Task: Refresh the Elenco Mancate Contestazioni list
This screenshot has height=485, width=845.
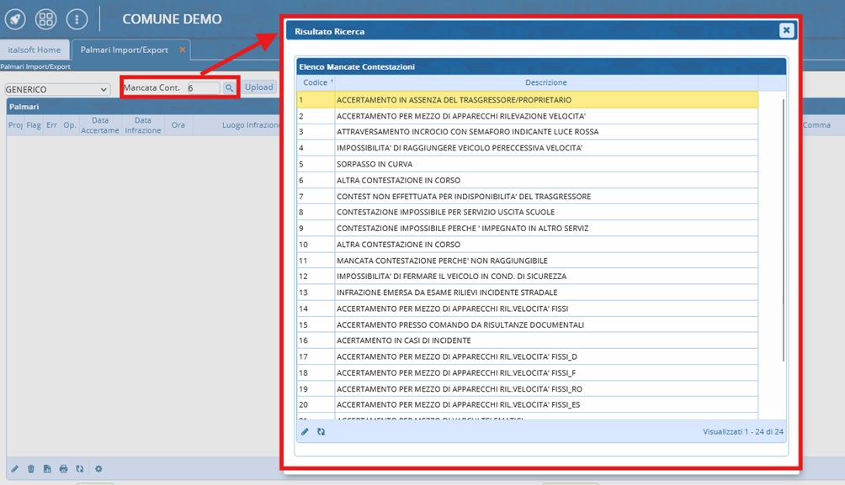Action: [321, 431]
